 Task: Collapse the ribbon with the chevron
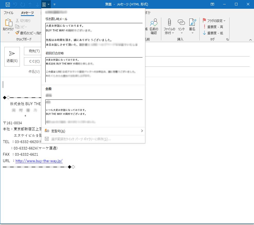coord(250,40)
